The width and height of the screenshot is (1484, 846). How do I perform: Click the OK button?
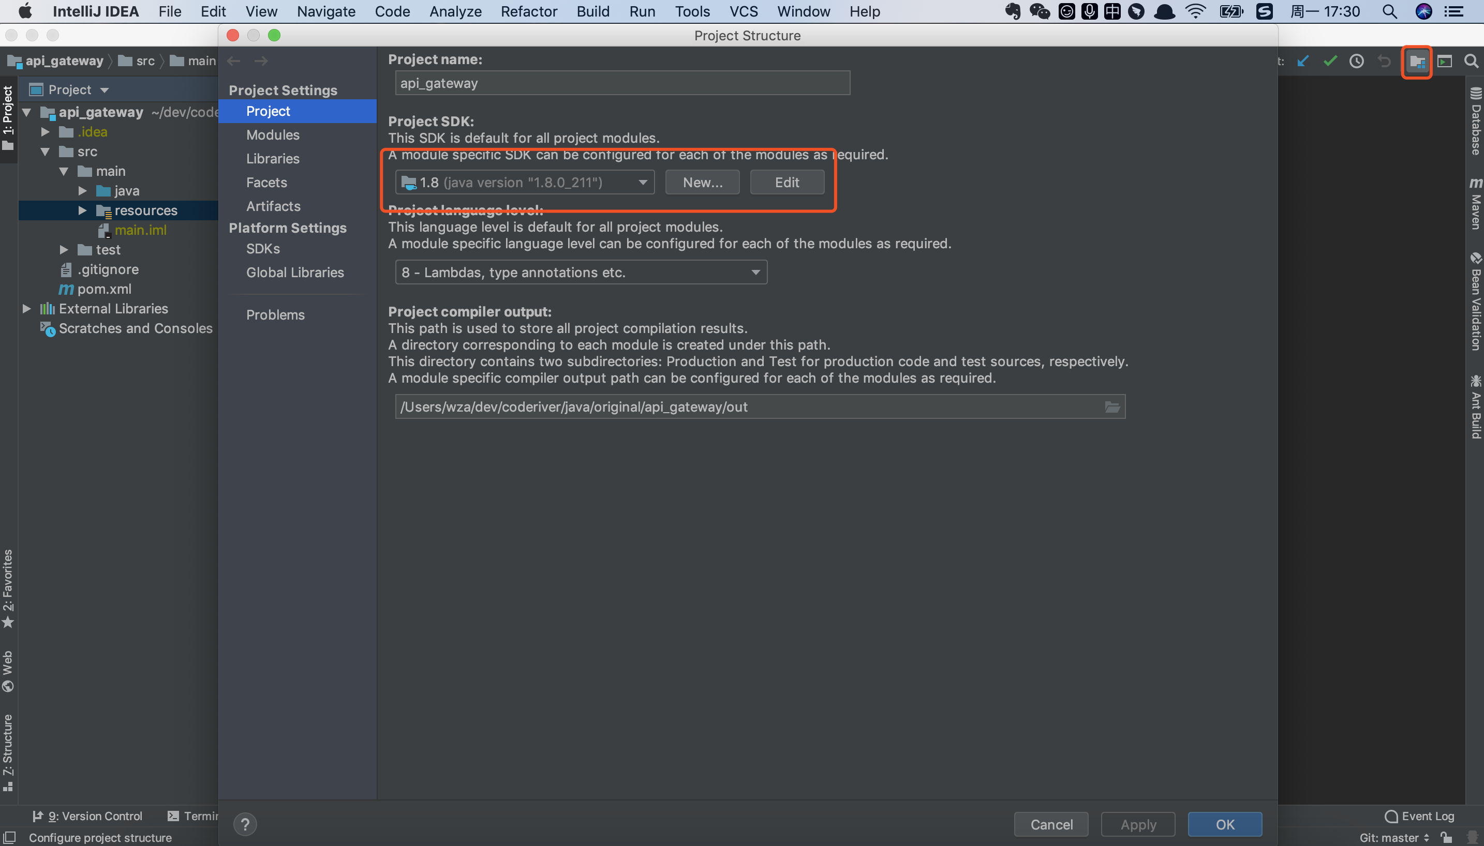(x=1224, y=824)
